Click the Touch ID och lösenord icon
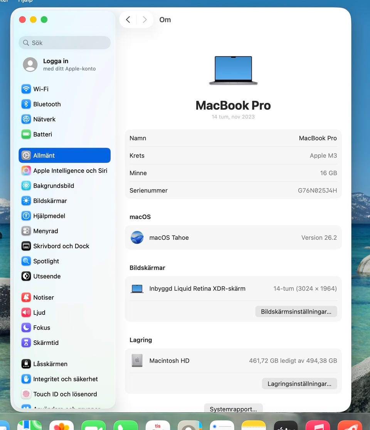Image resolution: width=370 pixels, height=430 pixels. click(x=26, y=394)
